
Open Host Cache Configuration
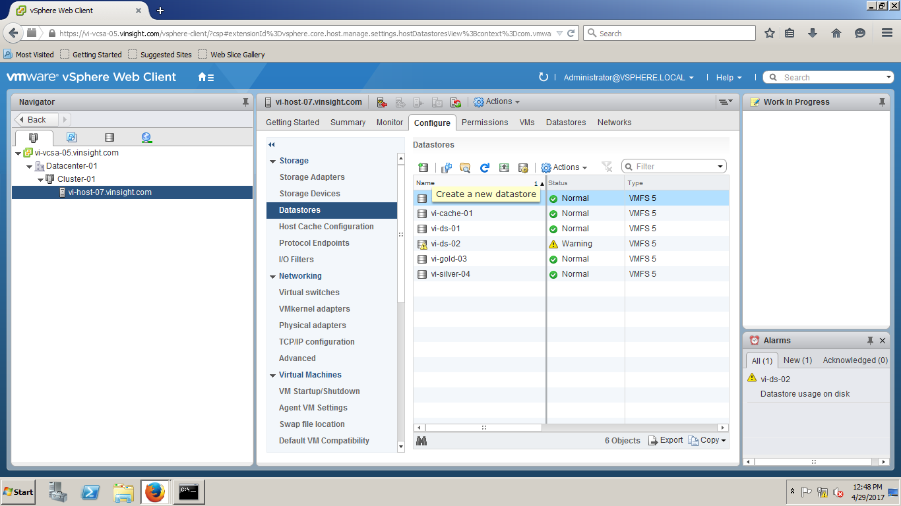coord(326,227)
